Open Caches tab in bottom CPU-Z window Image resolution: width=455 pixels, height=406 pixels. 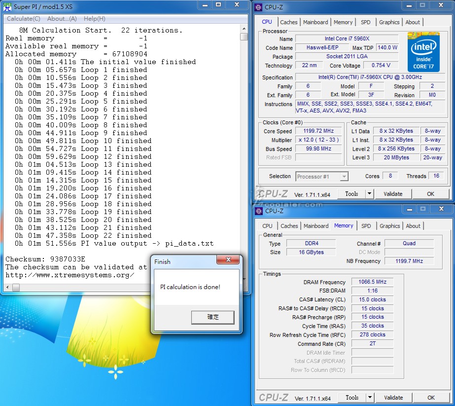pyautogui.click(x=289, y=225)
